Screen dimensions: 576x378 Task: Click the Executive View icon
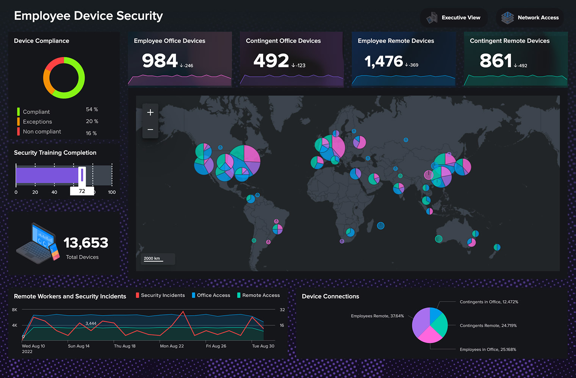coord(432,17)
